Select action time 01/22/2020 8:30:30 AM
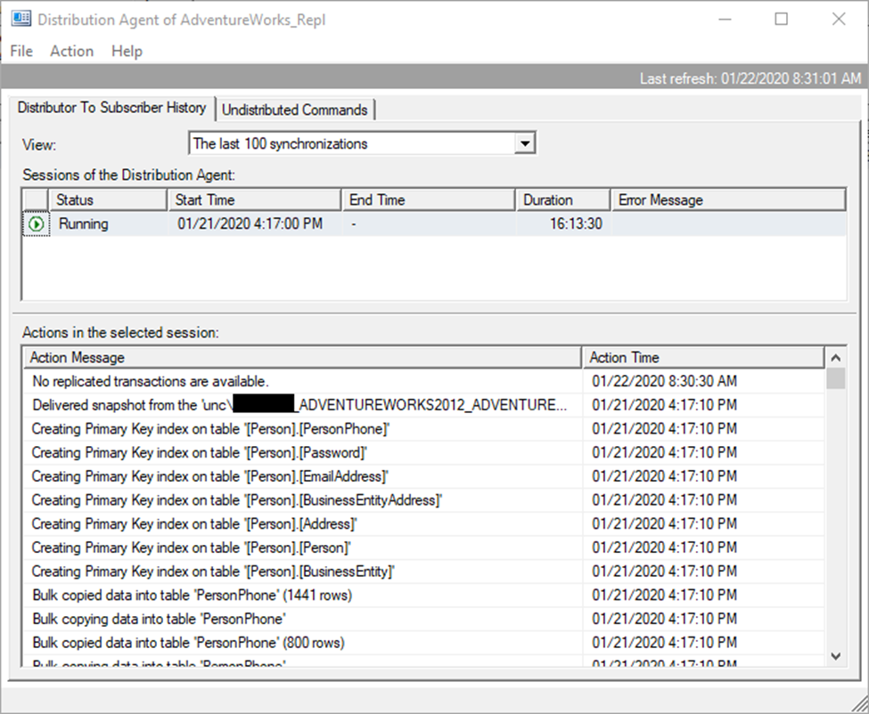This screenshot has height=714, width=869. [x=665, y=381]
